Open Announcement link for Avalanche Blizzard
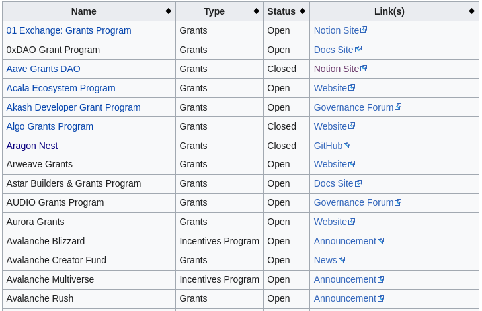Image resolution: width=482 pixels, height=311 pixels. (x=349, y=241)
